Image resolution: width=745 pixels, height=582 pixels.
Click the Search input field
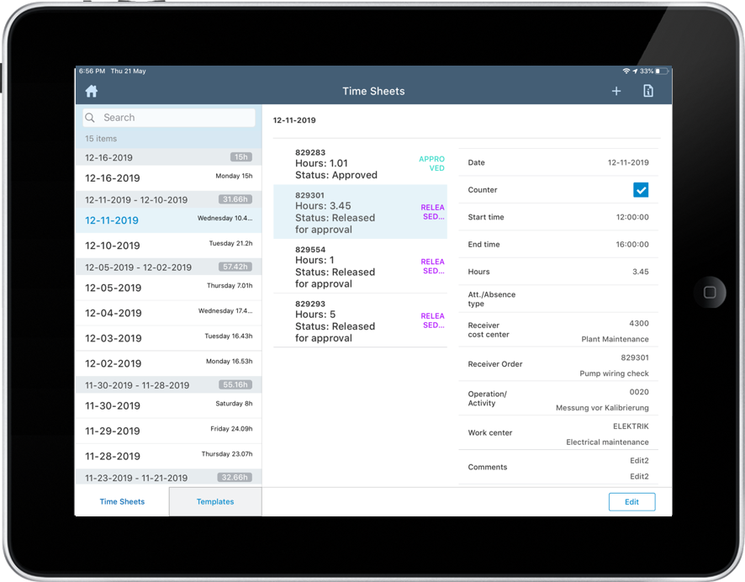pyautogui.click(x=168, y=118)
